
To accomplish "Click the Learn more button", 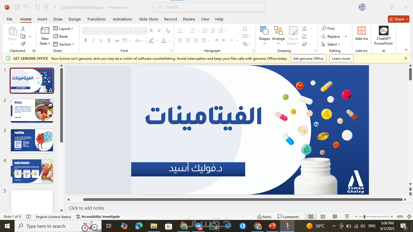I will point(341,59).
